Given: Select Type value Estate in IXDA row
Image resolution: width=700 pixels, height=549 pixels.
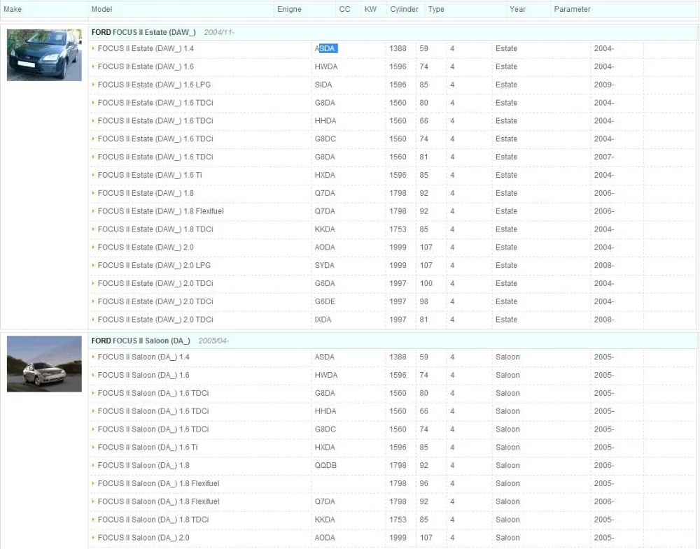Looking at the screenshot, I should 506,320.
